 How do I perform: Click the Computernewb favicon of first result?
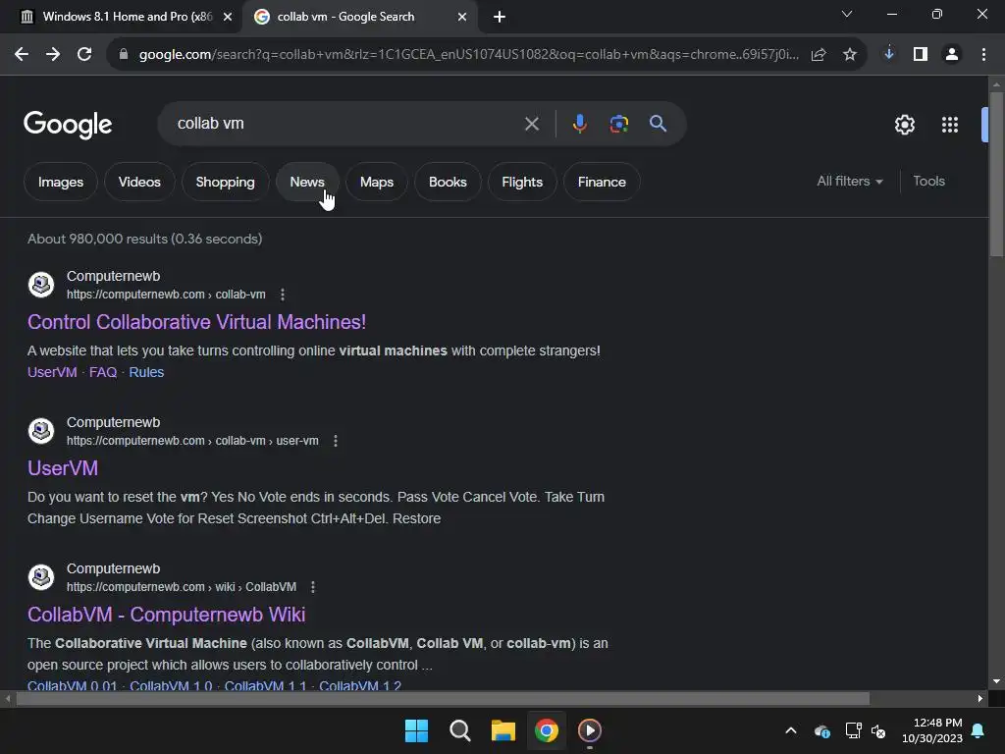41,284
